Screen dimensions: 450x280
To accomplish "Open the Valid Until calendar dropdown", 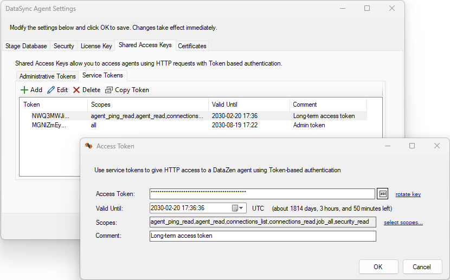I will tap(238, 208).
